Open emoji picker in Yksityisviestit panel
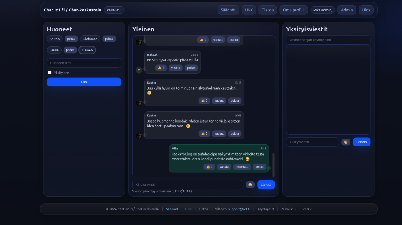Screen dimensions: 402x225 [x=346, y=142]
